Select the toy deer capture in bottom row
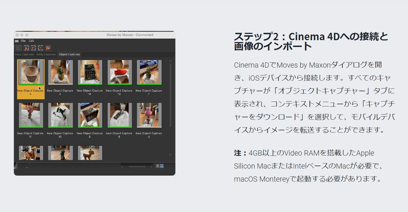 90,153
